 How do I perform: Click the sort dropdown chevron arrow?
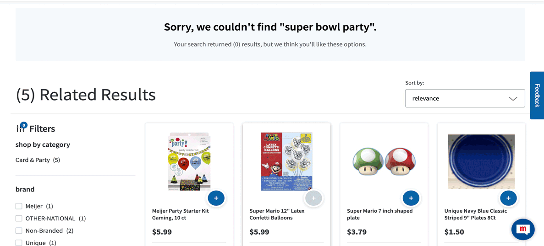[513, 98]
